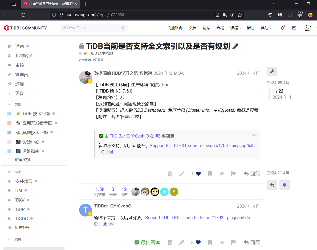
Task: Edit the post with the pencil icon
Action: (182, 173)
